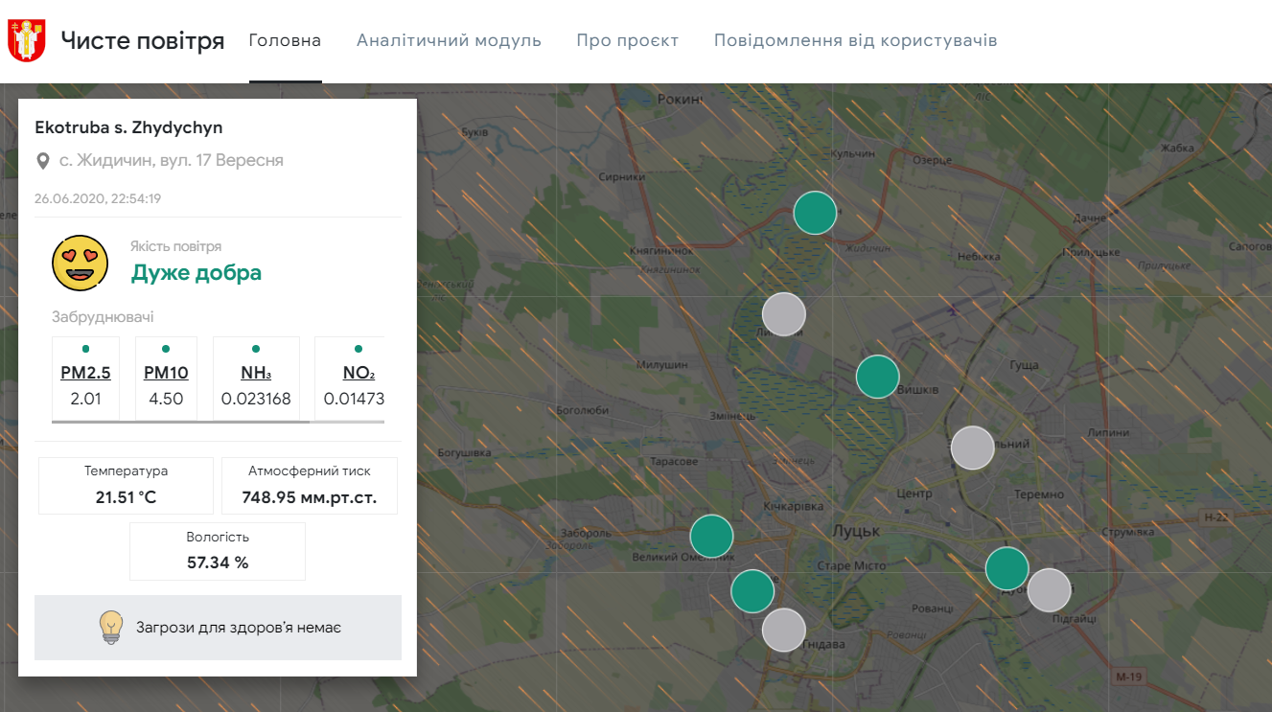Click the Lutsk coat of arms logo
This screenshot has height=712, width=1272.
pyautogui.click(x=27, y=41)
